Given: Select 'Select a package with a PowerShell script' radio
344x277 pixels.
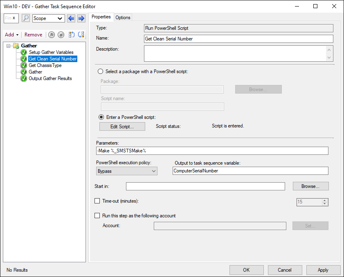Looking at the screenshot, I should tap(100, 71).
